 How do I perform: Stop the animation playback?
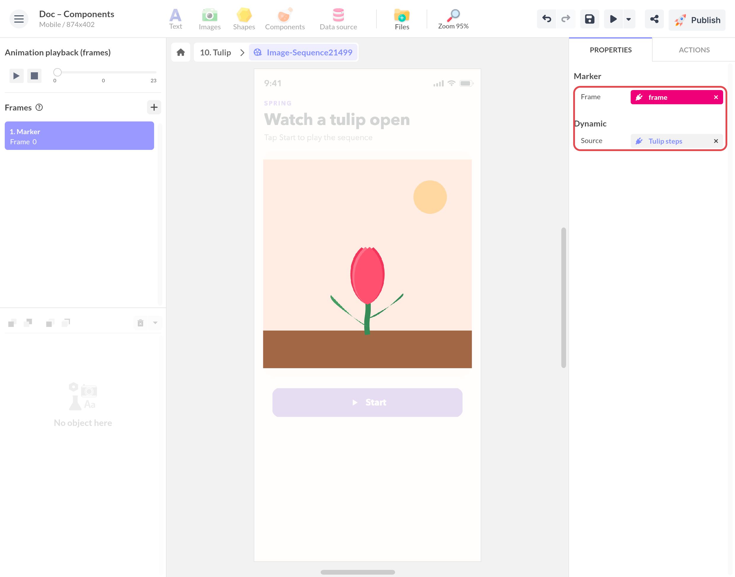pos(34,76)
